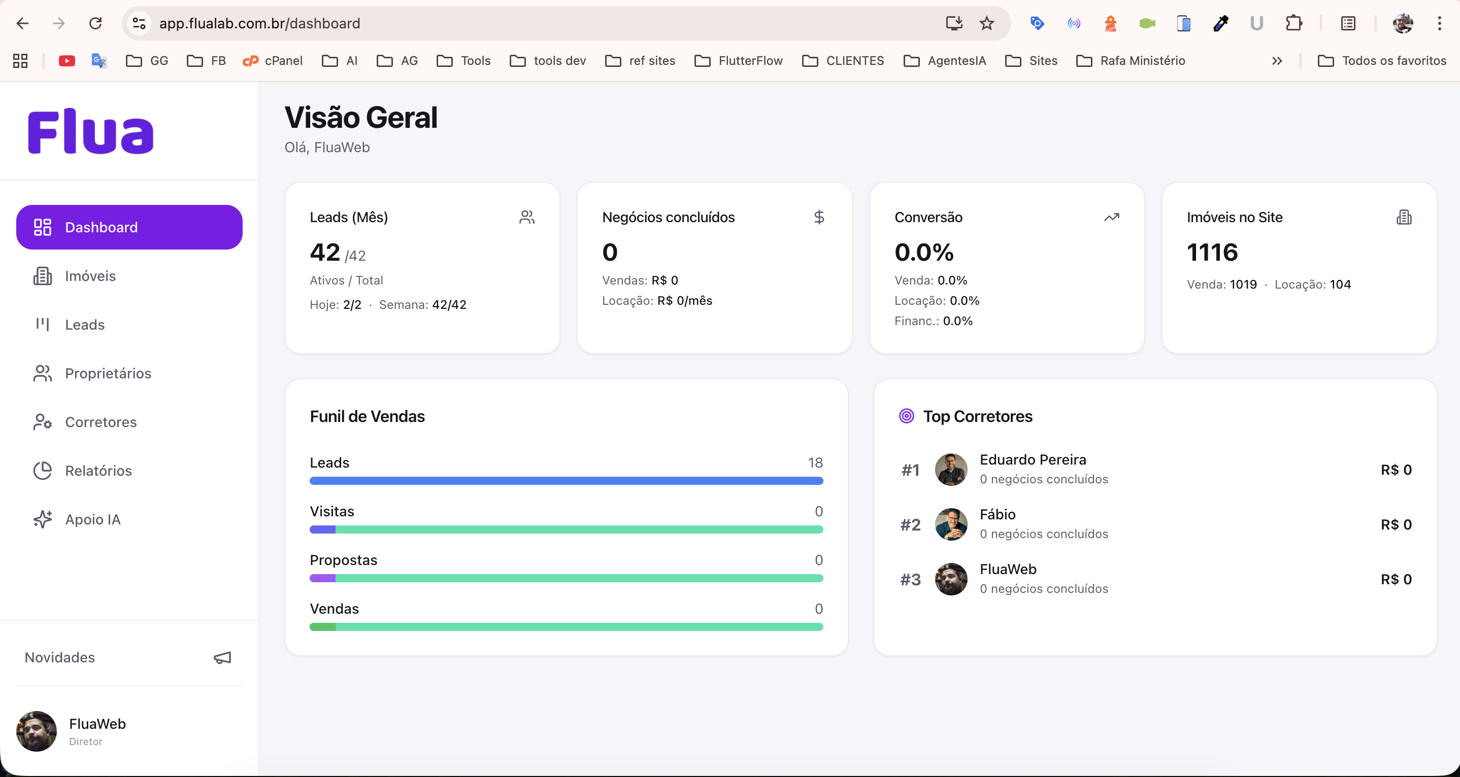Open the Apoio IA assistant page

92,519
